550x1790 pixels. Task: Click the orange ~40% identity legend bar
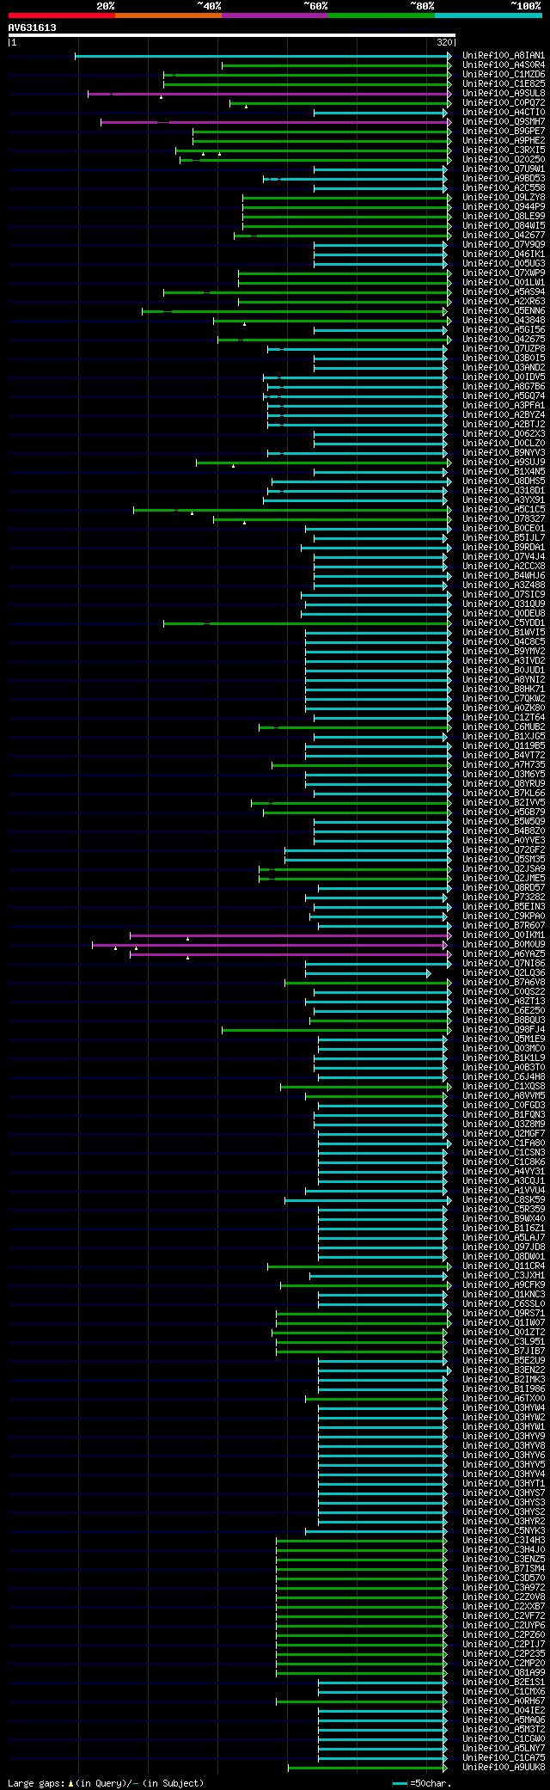[x=168, y=15]
